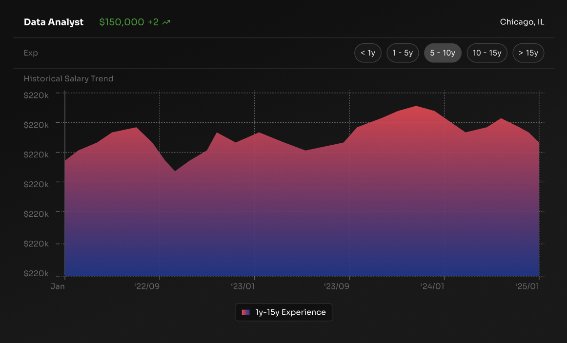This screenshot has width=567, height=343.
Task: Choose the 10 - 15y experience range
Action: (x=486, y=53)
